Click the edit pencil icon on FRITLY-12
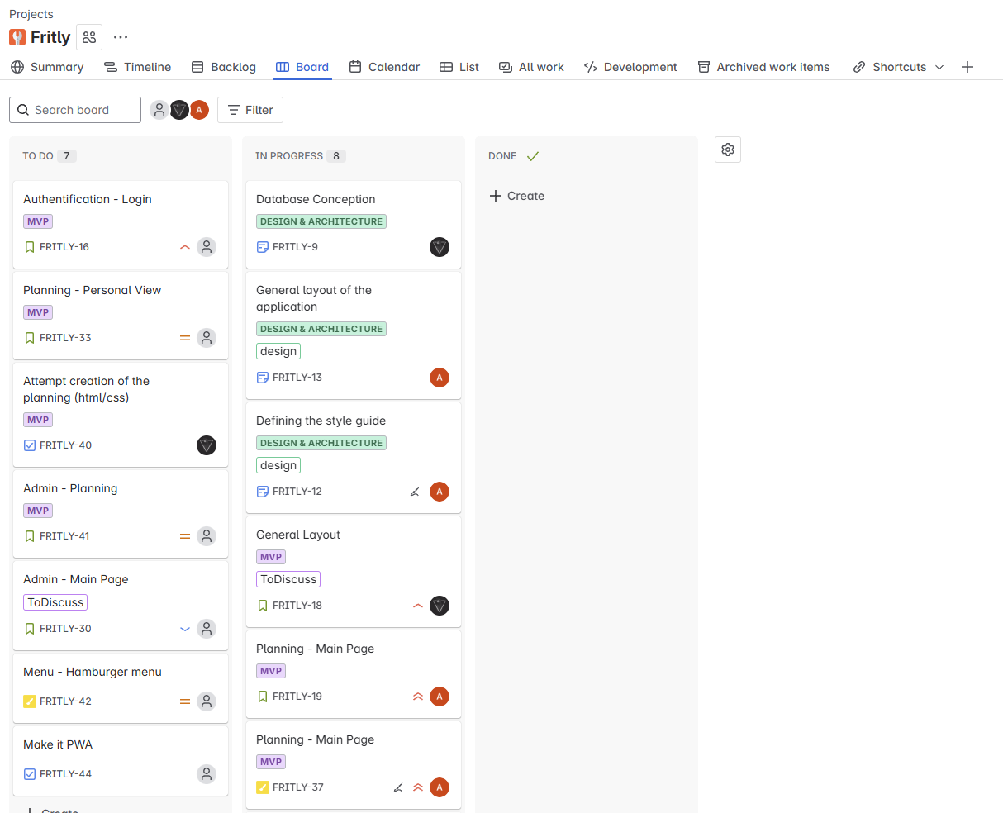1003x813 pixels. pos(415,492)
